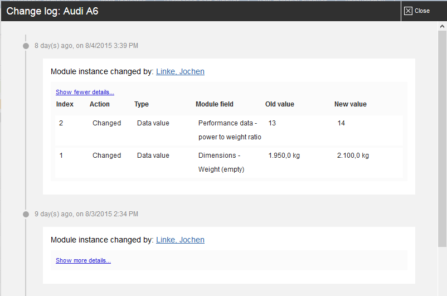Close the Audi A6 change log
The image size is (447, 296).
tap(417, 11)
